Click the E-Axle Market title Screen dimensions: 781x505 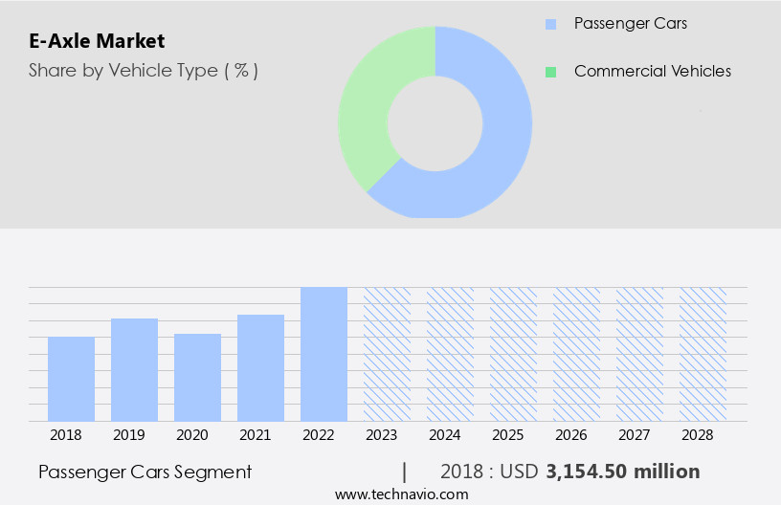click(x=97, y=41)
